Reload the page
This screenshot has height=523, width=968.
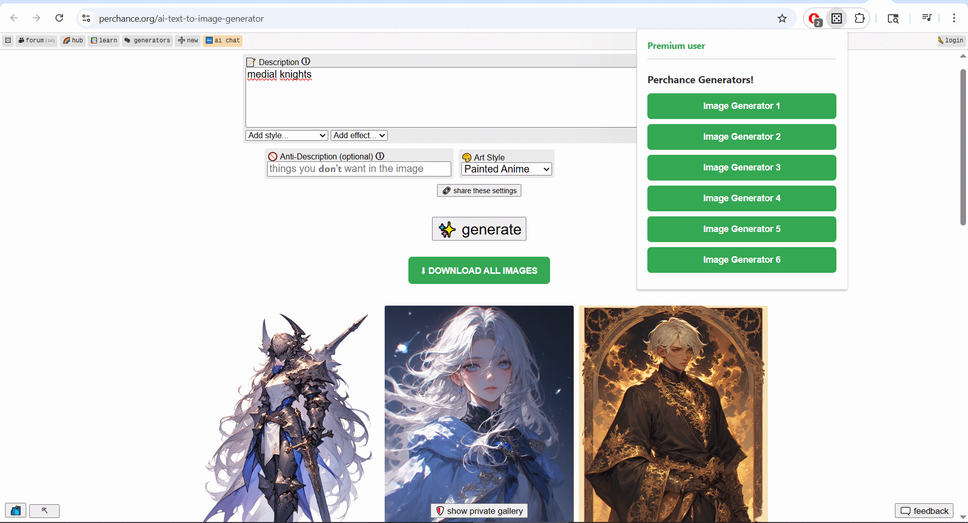[x=59, y=18]
